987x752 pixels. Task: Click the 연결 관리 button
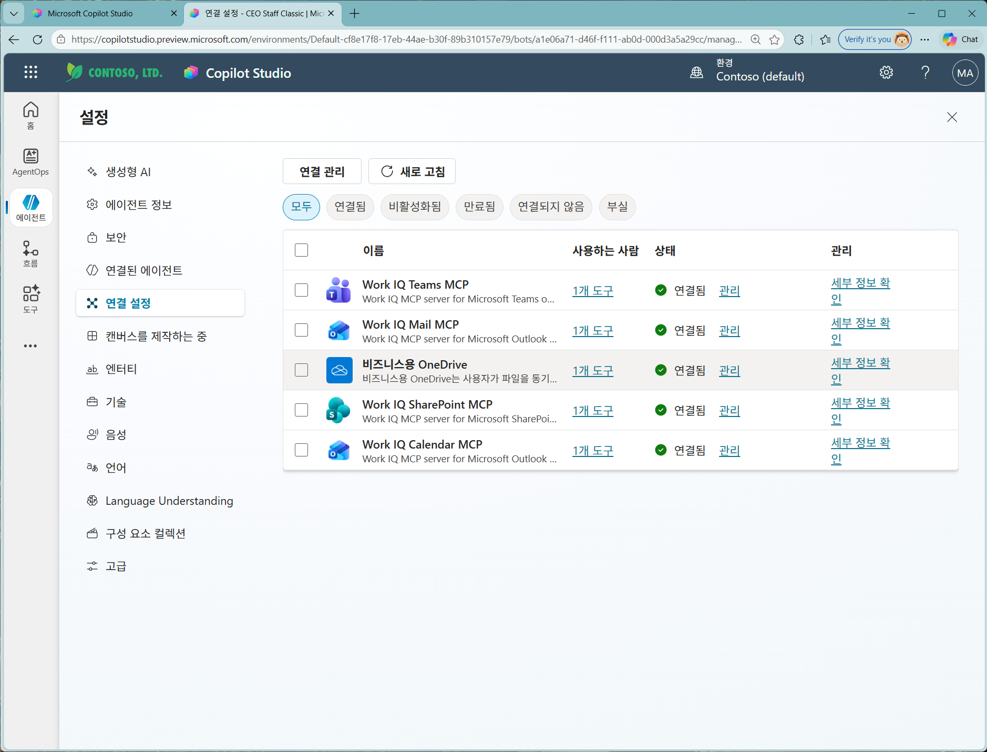click(322, 171)
